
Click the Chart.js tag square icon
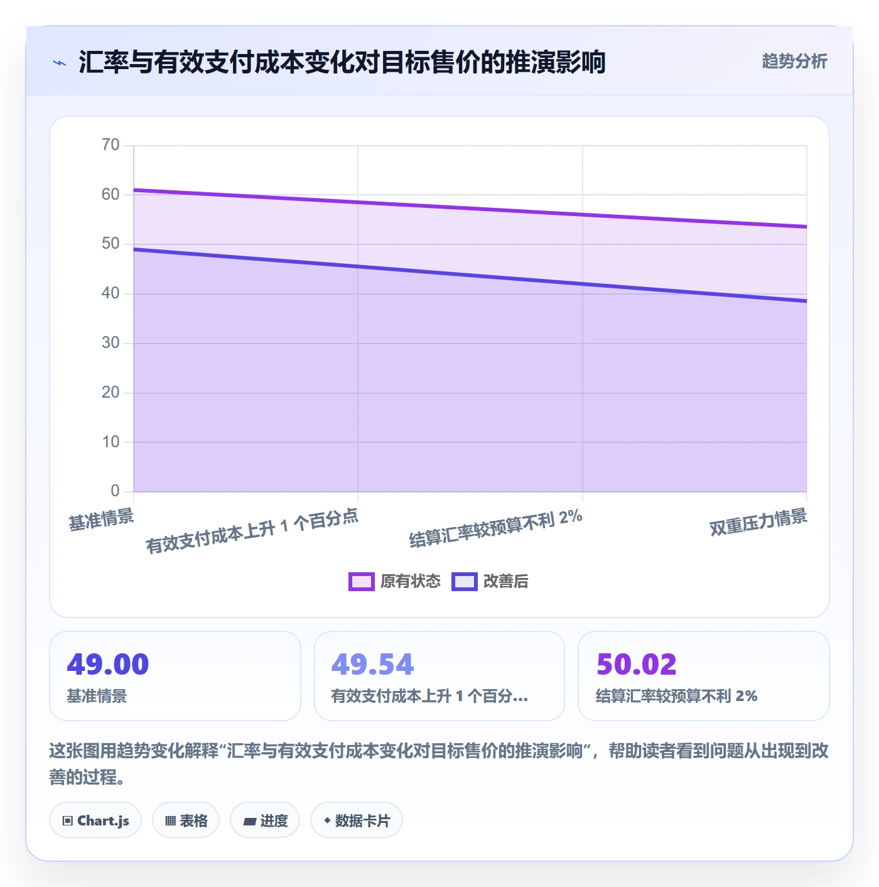click(x=67, y=821)
